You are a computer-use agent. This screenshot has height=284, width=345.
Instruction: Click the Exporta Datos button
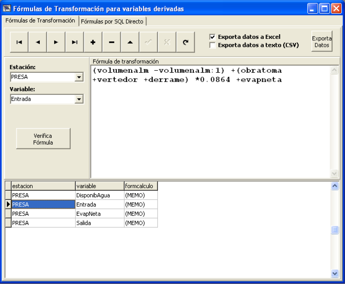322,41
